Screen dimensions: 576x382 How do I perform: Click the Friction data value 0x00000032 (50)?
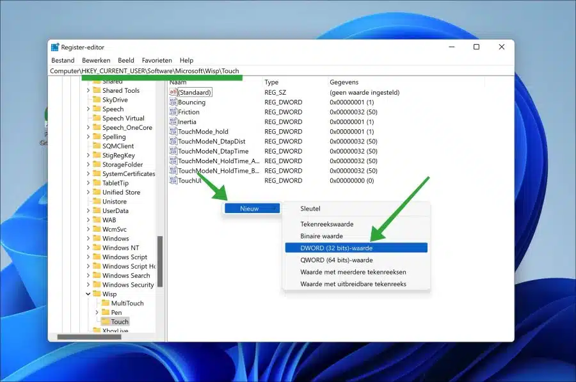coord(353,112)
